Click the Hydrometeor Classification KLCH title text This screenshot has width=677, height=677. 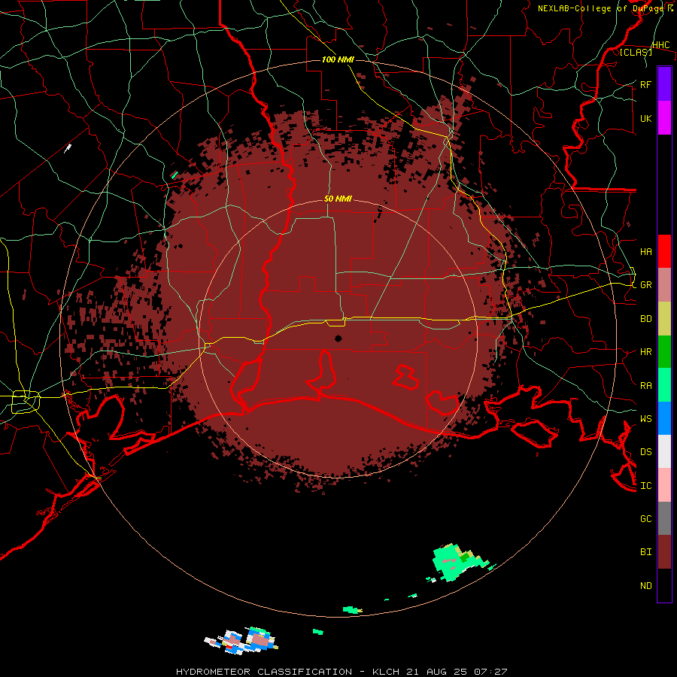342,672
